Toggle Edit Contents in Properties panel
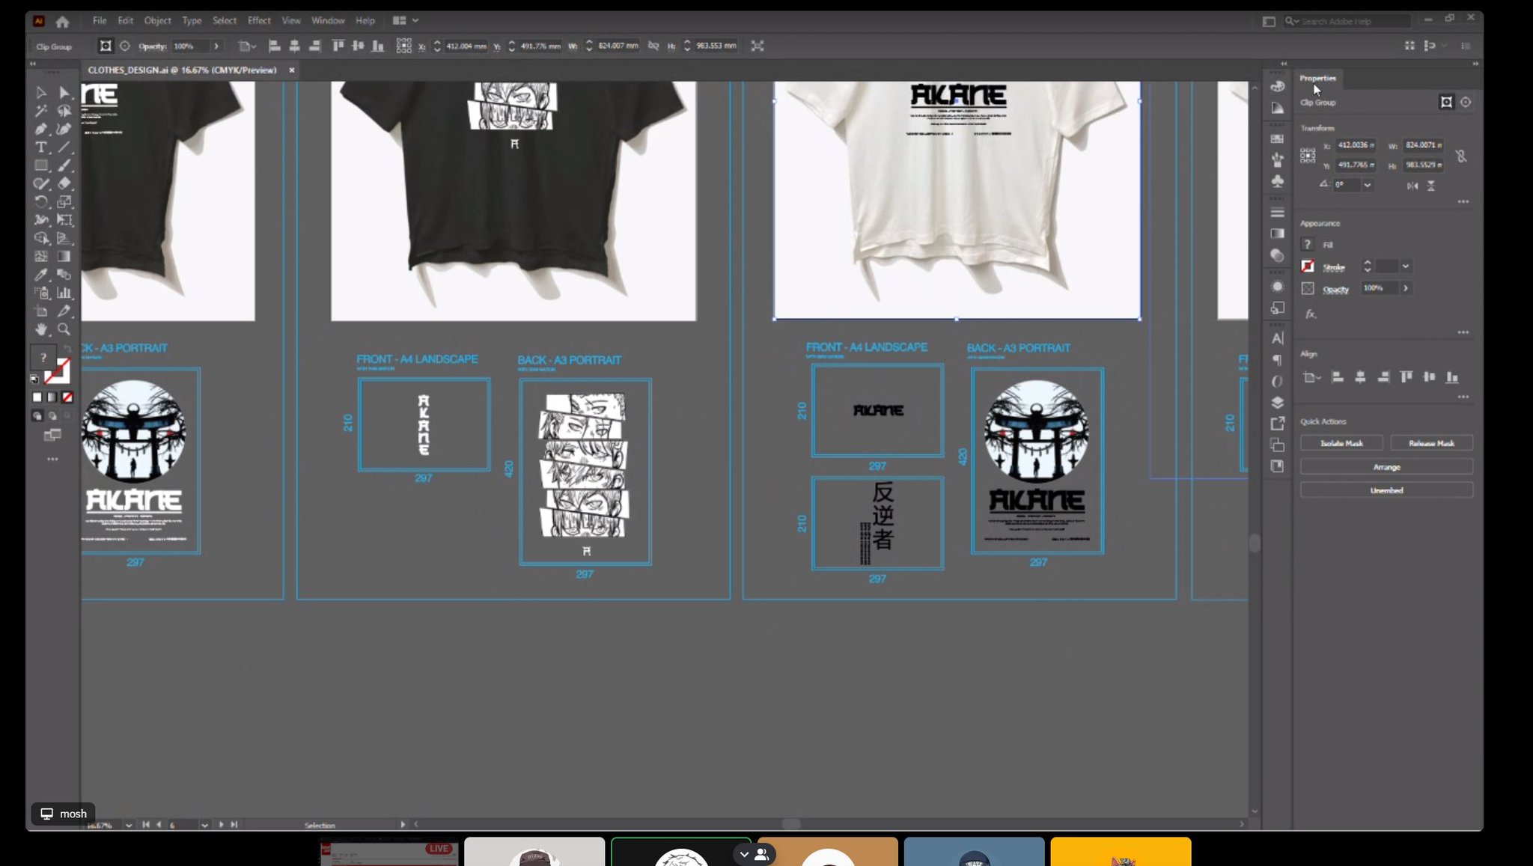 coord(1466,103)
